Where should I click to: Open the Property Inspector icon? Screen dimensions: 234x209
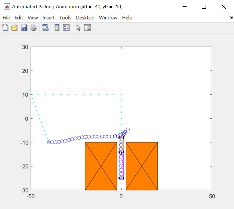tap(88, 27)
